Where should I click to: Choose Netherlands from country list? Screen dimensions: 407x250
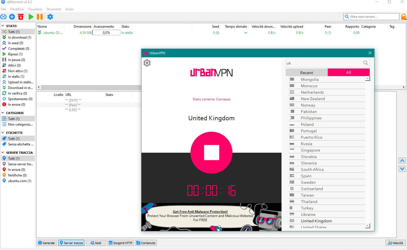click(x=327, y=92)
